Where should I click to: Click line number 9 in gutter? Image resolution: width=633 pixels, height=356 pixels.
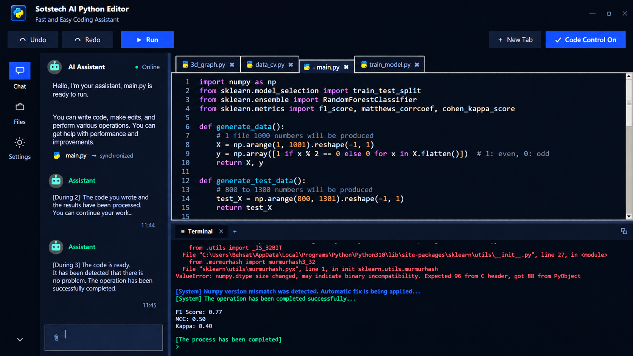click(187, 154)
